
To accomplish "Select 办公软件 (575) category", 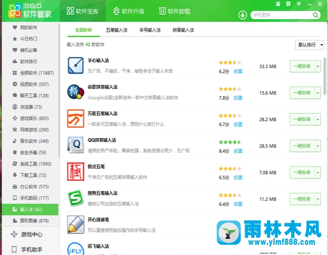I will (30, 186).
